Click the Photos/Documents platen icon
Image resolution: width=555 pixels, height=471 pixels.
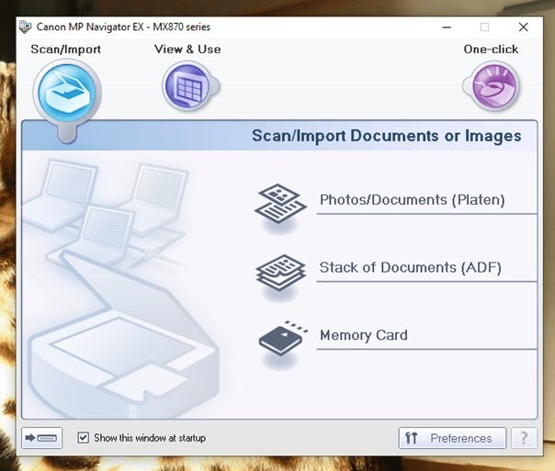[x=280, y=202]
